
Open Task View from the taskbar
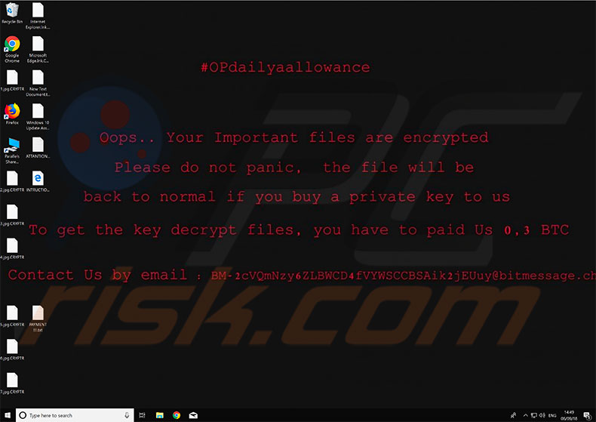pyautogui.click(x=142, y=415)
